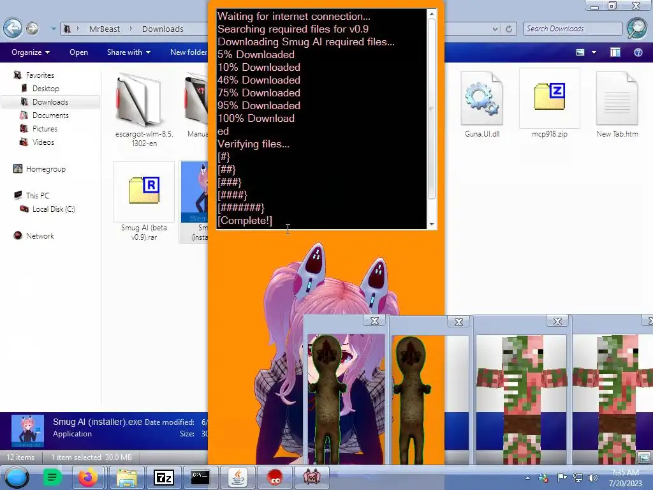Open the volume speaker tray icon
Image resolution: width=653 pixels, height=490 pixels.
(x=592, y=478)
